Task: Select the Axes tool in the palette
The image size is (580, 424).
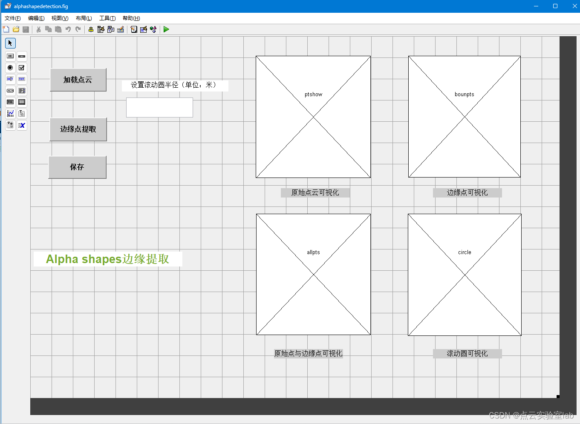Action: 10,114
